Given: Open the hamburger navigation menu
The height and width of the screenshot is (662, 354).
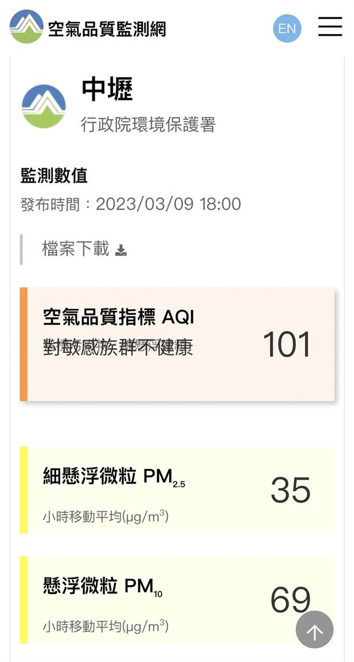Looking at the screenshot, I should tap(331, 28).
